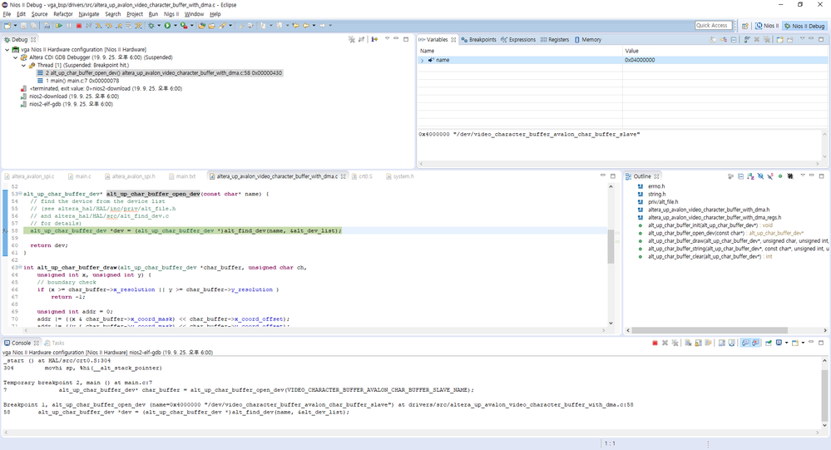Click the green Resume button in toolbar
Image resolution: width=831 pixels, height=450 pixels.
point(59,26)
